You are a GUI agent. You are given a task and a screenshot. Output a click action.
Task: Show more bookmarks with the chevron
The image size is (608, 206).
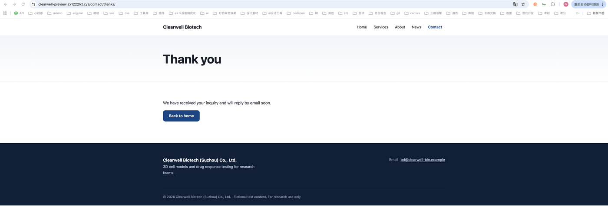pos(577,13)
